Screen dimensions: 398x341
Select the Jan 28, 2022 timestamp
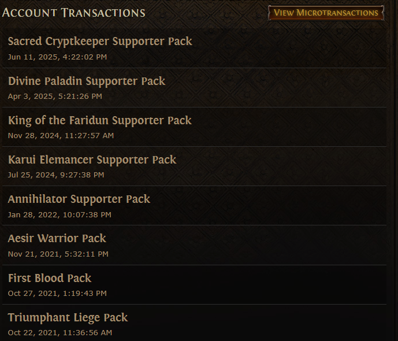[x=59, y=214]
